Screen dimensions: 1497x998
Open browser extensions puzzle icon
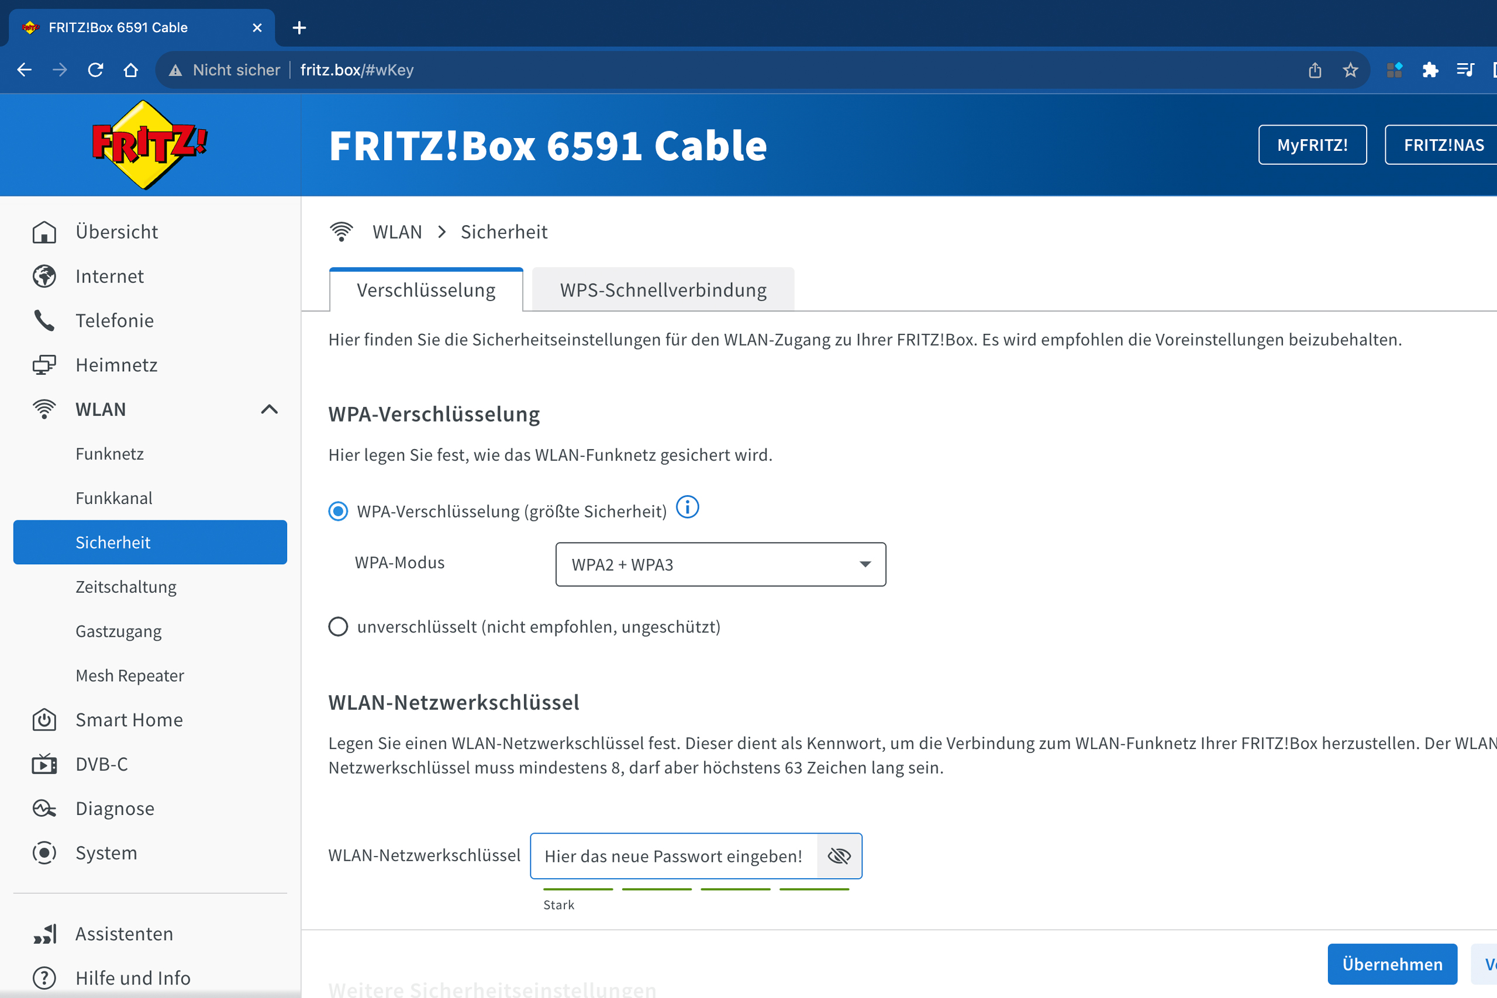[x=1430, y=70]
